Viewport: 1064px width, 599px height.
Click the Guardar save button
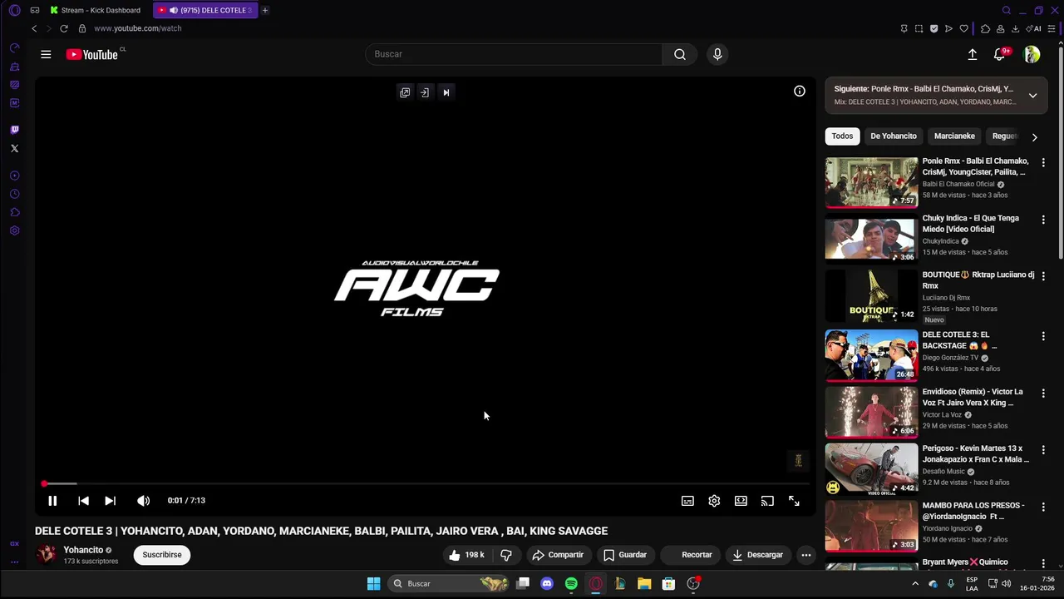625,555
